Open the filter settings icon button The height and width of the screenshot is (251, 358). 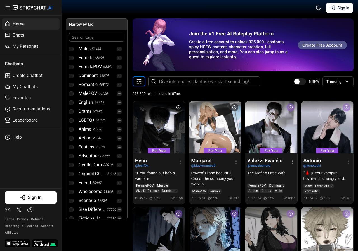tap(139, 81)
